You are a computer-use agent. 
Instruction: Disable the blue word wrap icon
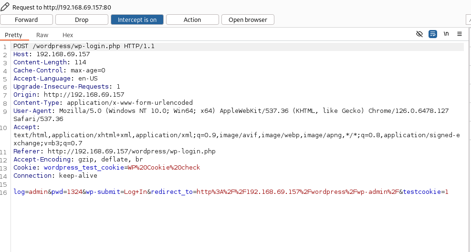[432, 34]
